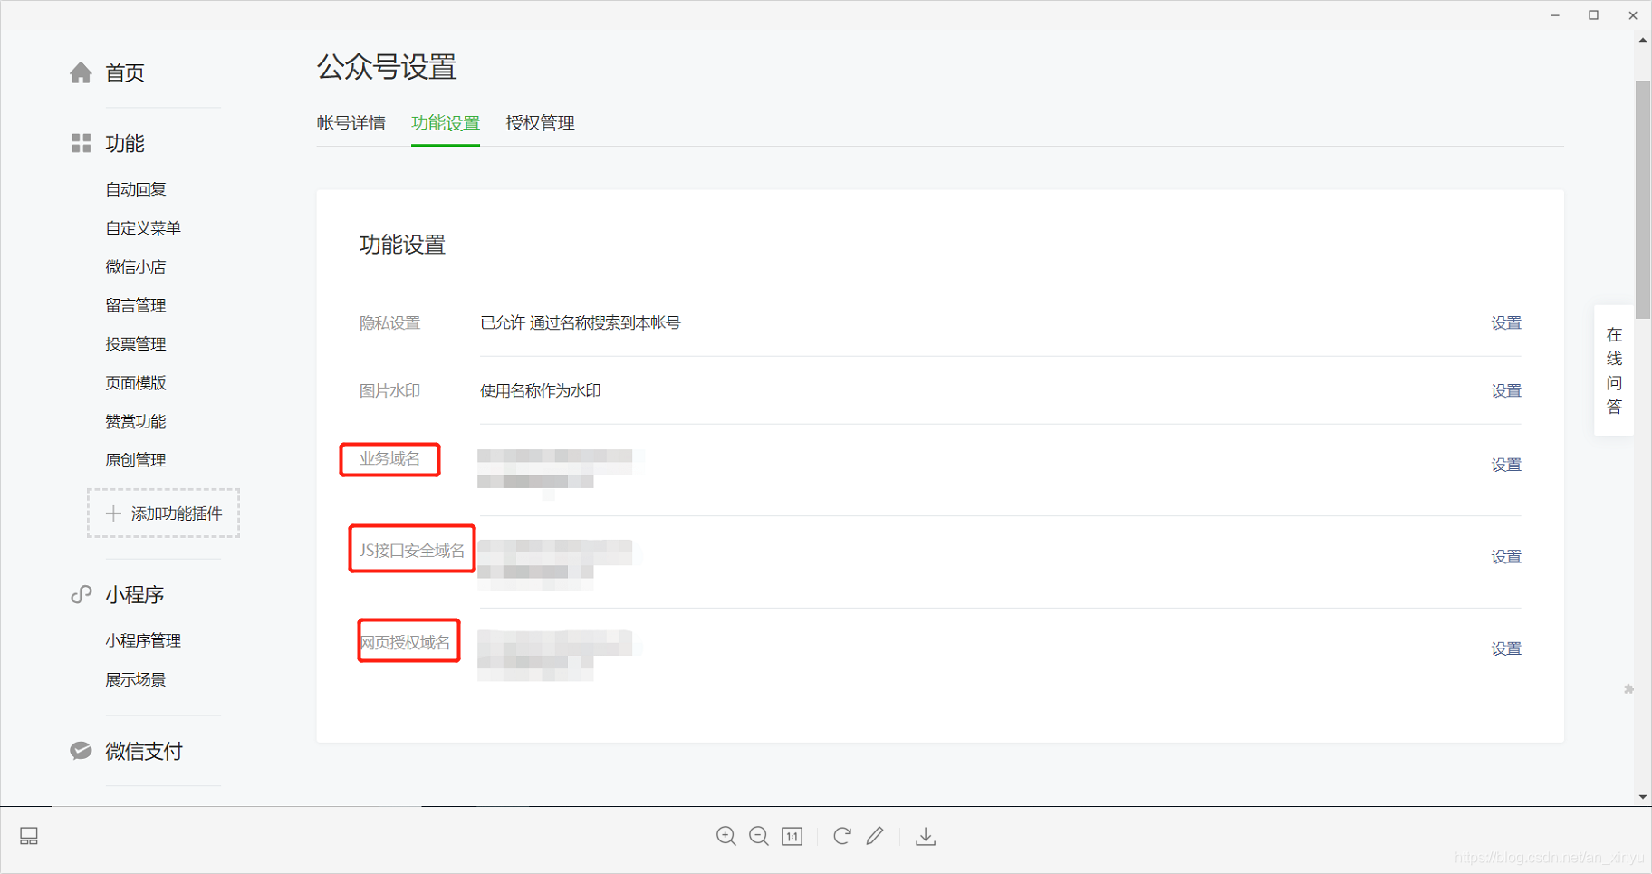Open 页面模版 in the sidebar
Viewport: 1652px width, 874px height.
pos(136,383)
